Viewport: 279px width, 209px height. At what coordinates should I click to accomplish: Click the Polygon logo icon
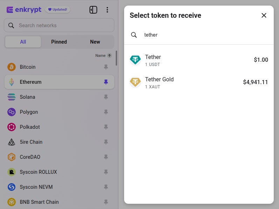click(12, 112)
